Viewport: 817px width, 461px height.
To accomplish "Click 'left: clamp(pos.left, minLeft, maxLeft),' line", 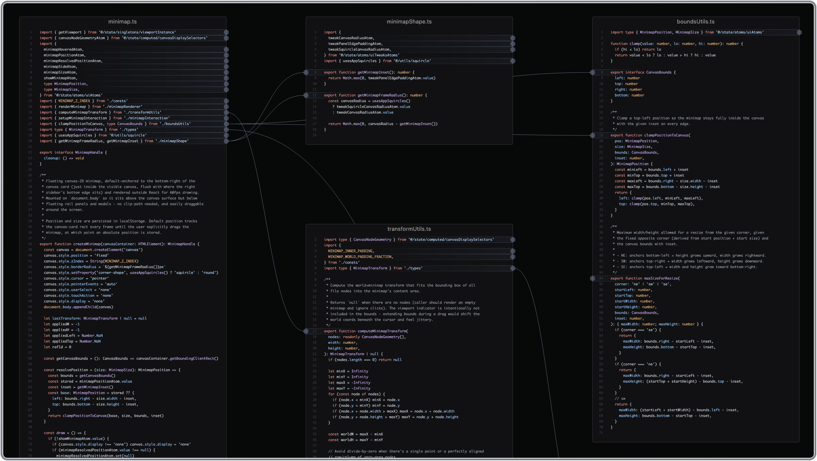I will [x=661, y=198].
